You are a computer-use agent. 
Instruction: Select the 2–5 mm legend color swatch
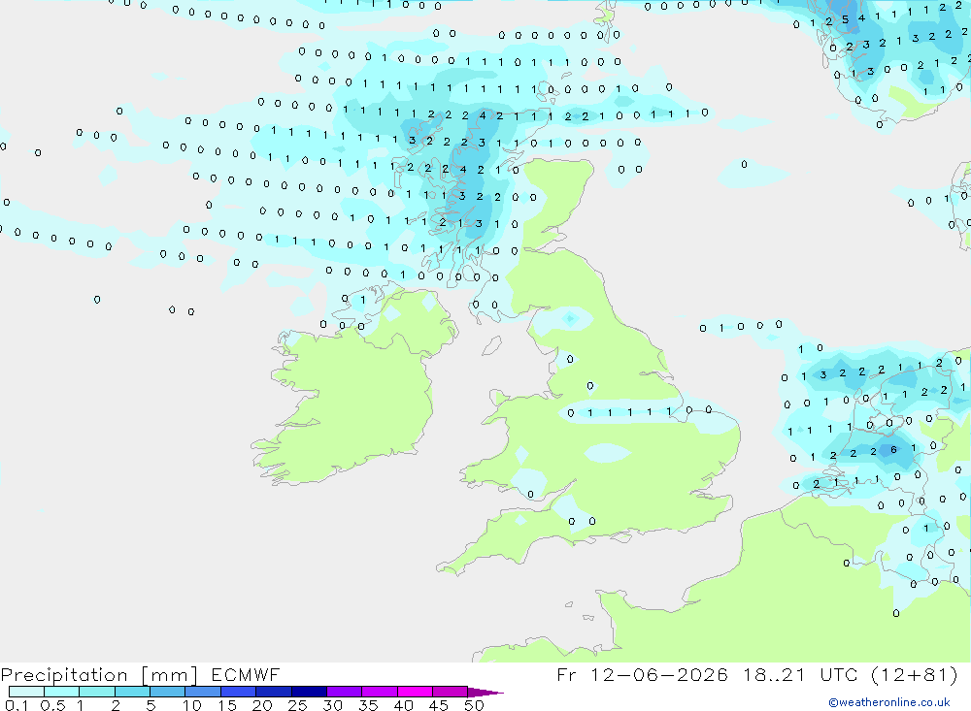point(132,692)
